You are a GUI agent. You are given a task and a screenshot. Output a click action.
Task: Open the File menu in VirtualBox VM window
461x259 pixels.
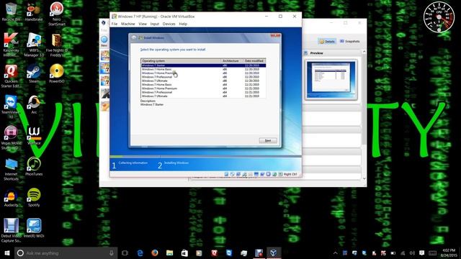[115, 24]
